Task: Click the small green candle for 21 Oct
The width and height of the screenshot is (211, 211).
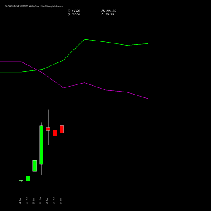Action: [21, 181]
